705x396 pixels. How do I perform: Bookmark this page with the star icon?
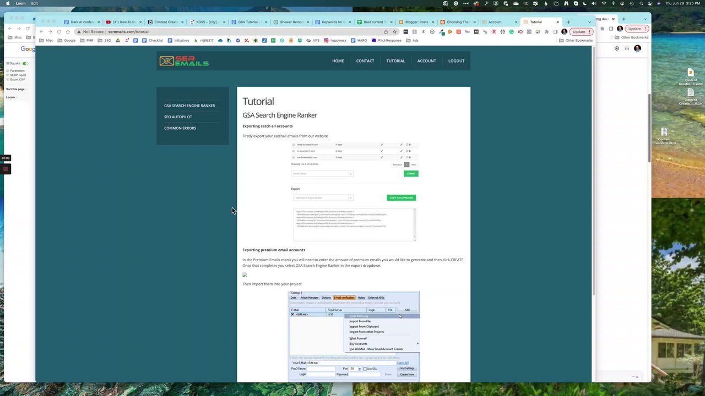394,31
